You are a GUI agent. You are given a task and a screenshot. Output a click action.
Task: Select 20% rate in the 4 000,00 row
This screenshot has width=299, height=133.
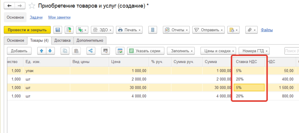click(249, 96)
